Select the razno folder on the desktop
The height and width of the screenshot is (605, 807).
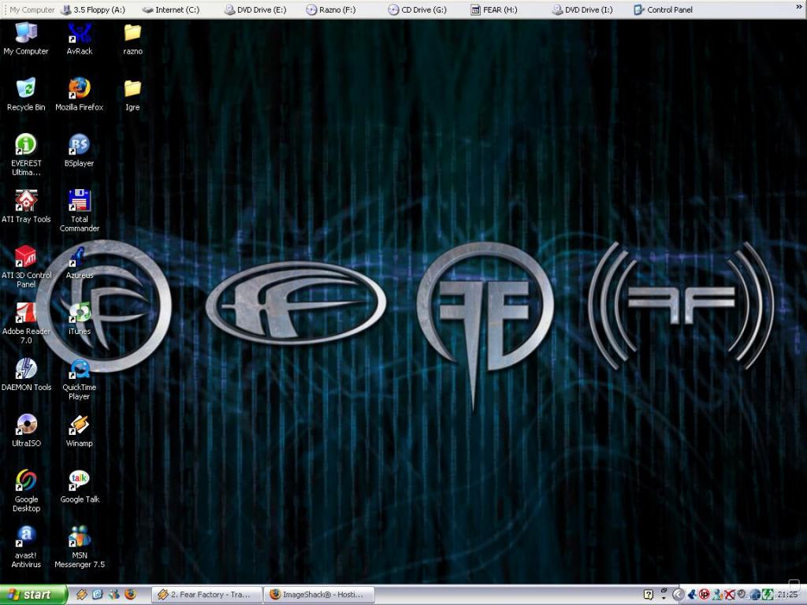[132, 39]
